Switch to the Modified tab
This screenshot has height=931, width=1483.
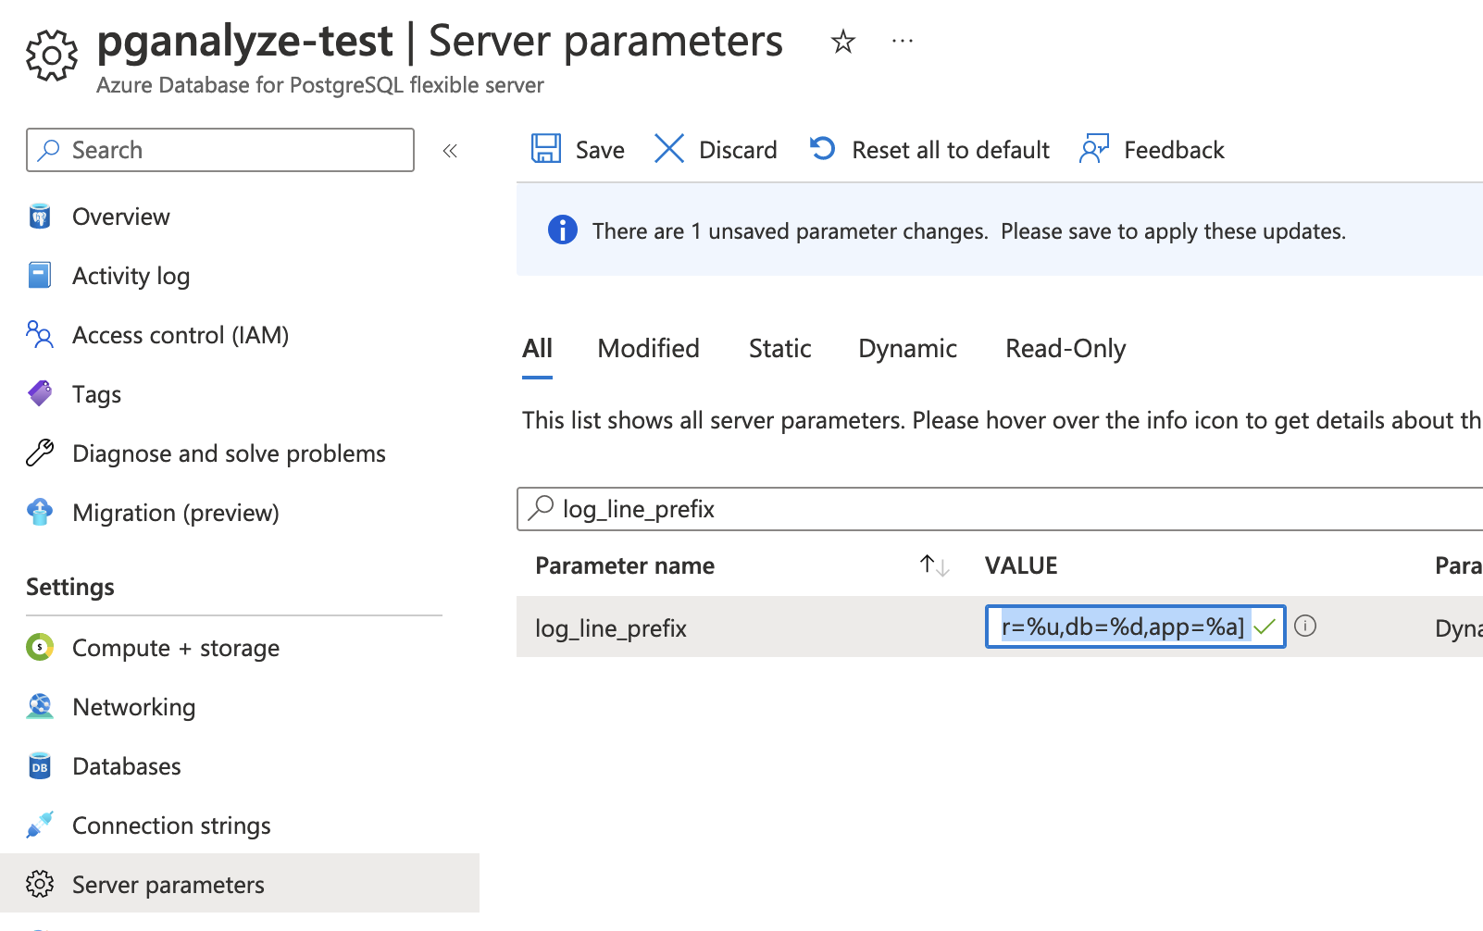point(648,349)
